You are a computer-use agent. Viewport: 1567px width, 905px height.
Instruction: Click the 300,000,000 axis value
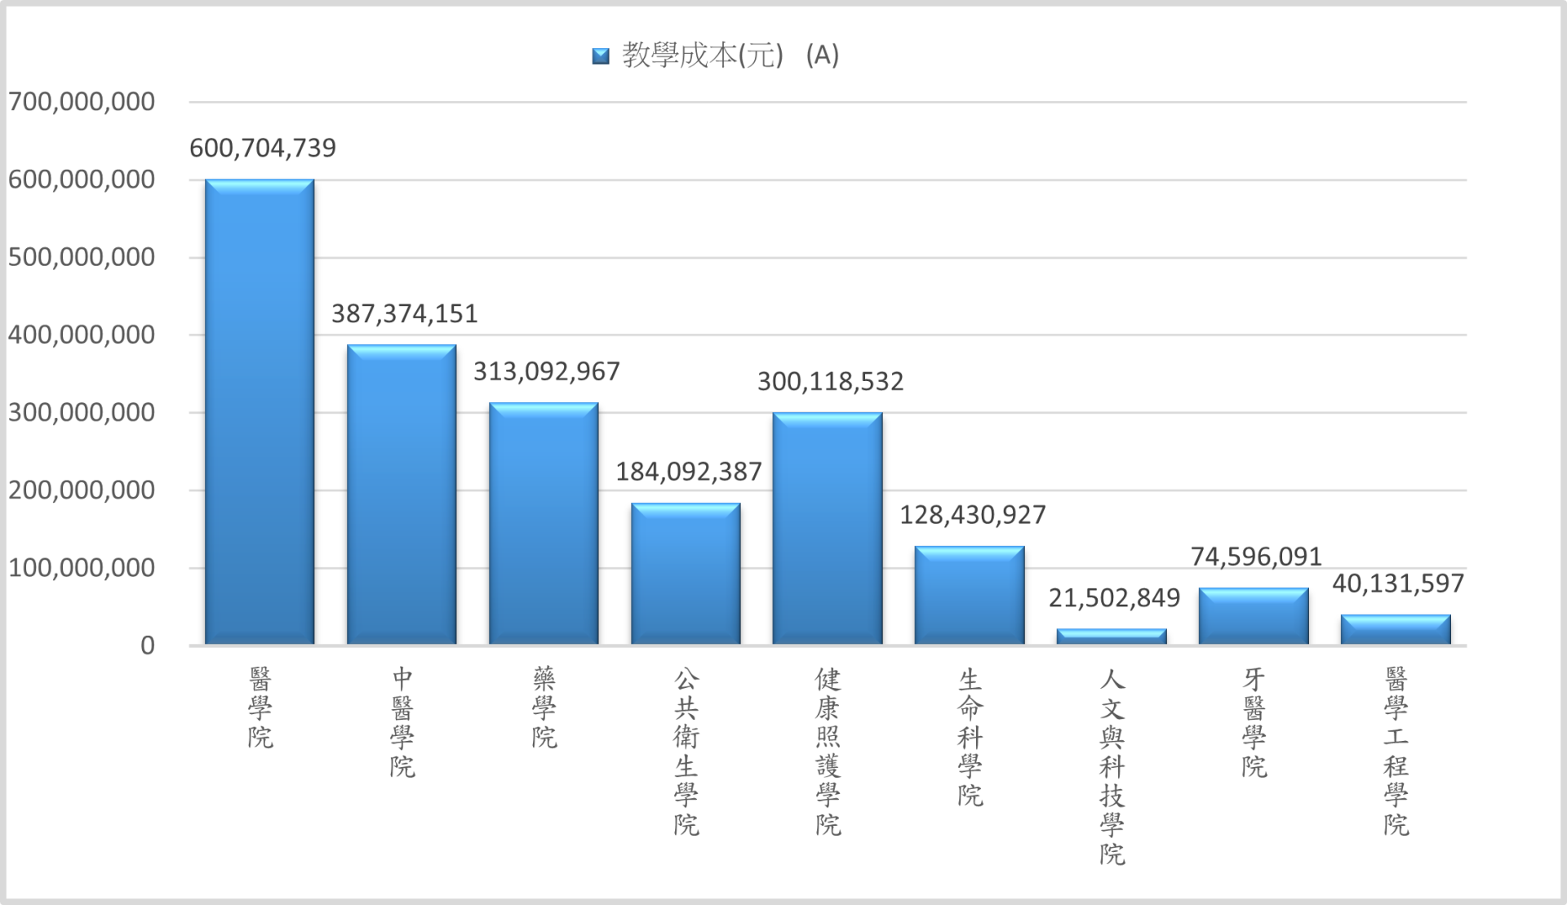82,413
